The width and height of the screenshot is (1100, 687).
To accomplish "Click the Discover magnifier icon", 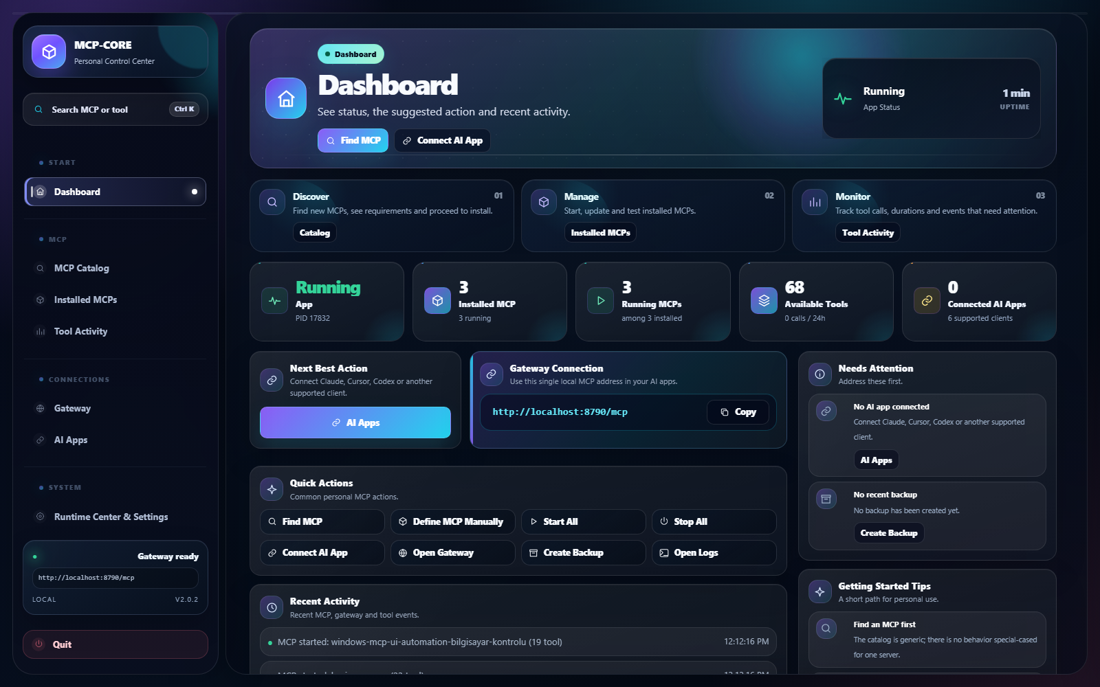I will [x=272, y=202].
